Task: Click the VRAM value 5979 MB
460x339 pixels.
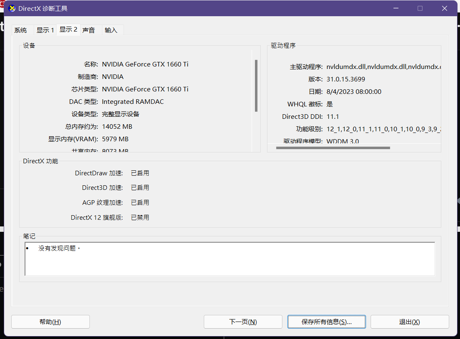Action: pyautogui.click(x=115, y=139)
